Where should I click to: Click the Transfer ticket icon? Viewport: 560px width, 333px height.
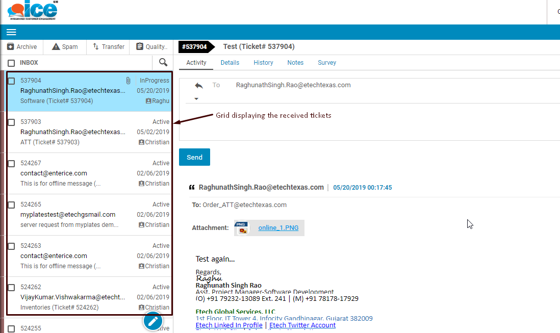tap(96, 47)
